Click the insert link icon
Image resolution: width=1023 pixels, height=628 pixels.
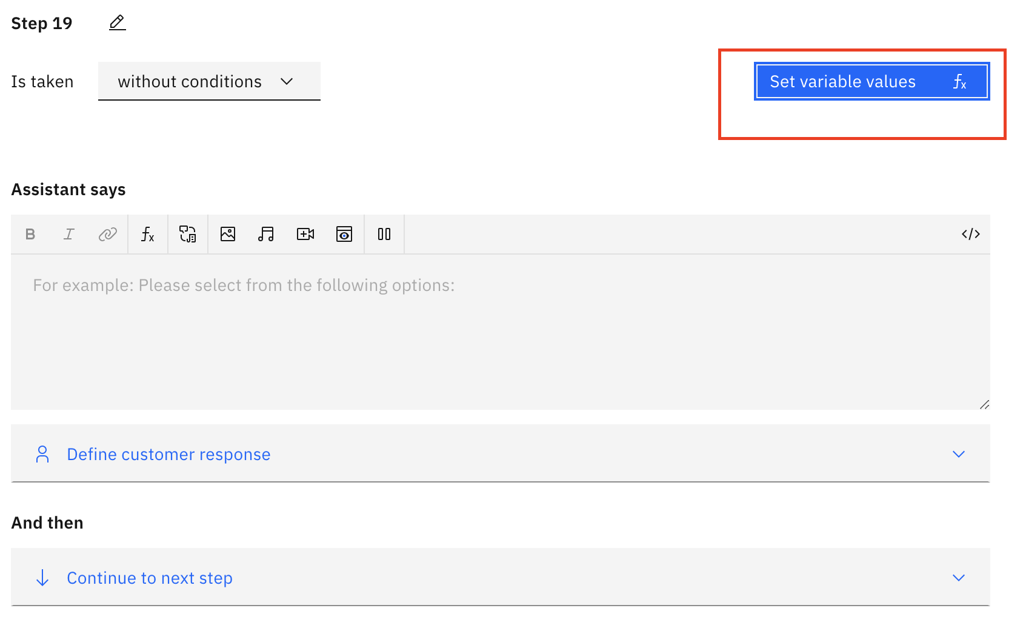[x=108, y=234]
